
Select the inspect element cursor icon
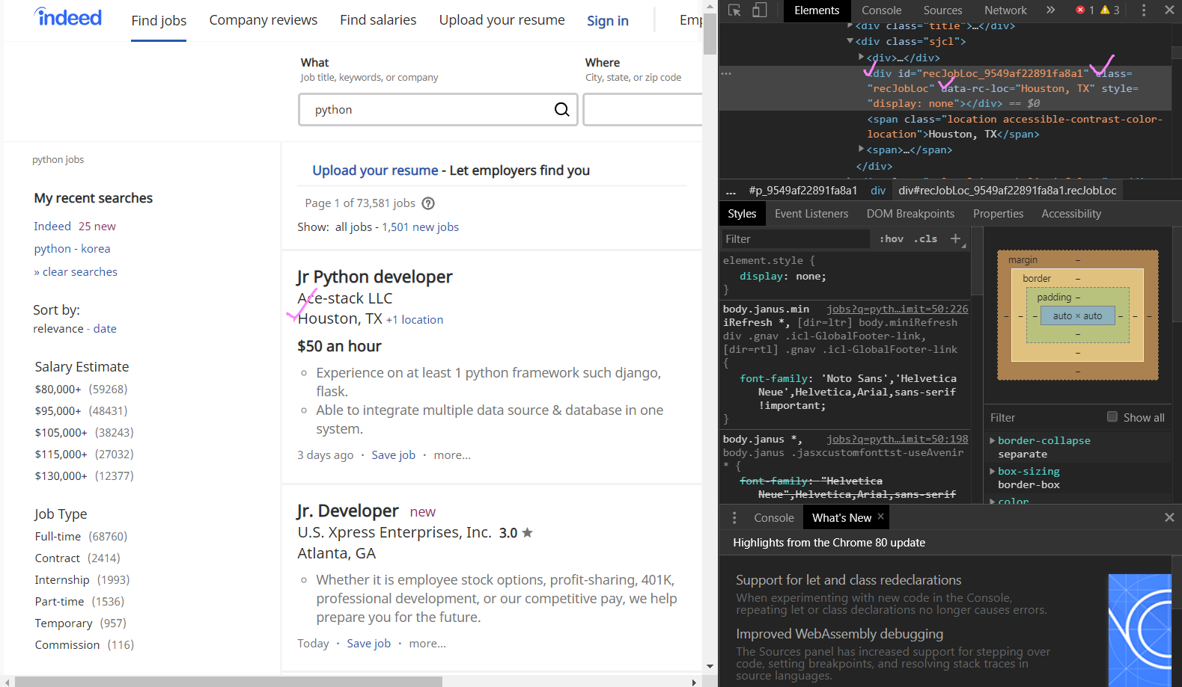(734, 10)
